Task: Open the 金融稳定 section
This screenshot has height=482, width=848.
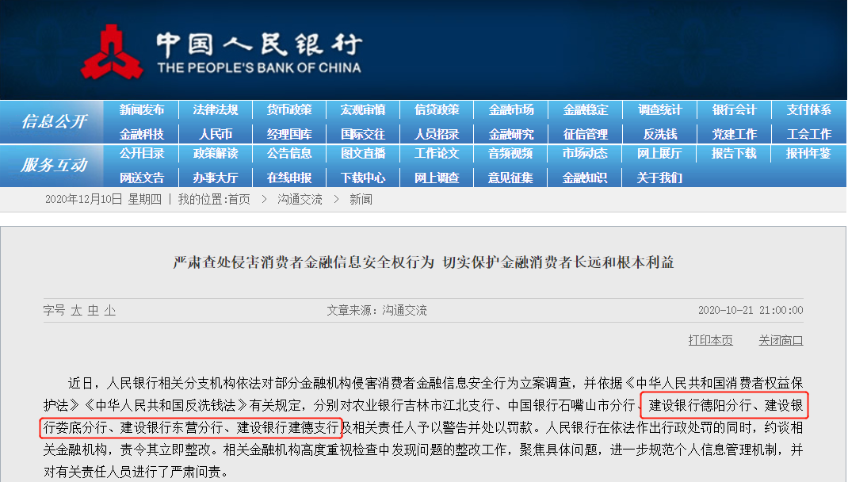Action: 585,110
